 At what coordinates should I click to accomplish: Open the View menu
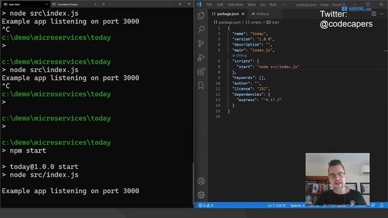coord(252,4)
